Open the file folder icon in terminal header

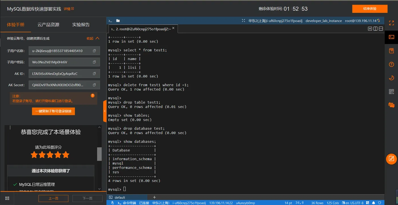pyautogui.click(x=118, y=21)
